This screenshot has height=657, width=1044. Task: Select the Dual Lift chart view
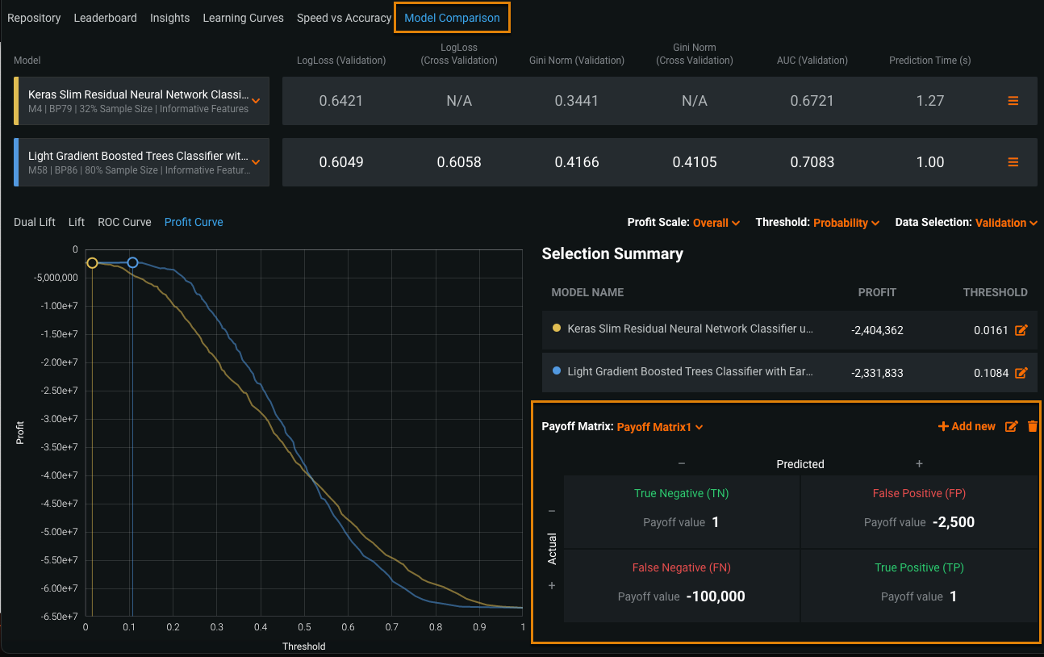click(35, 222)
